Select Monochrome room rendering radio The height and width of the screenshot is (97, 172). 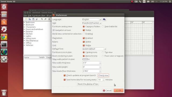pyautogui.click(x=84, y=56)
